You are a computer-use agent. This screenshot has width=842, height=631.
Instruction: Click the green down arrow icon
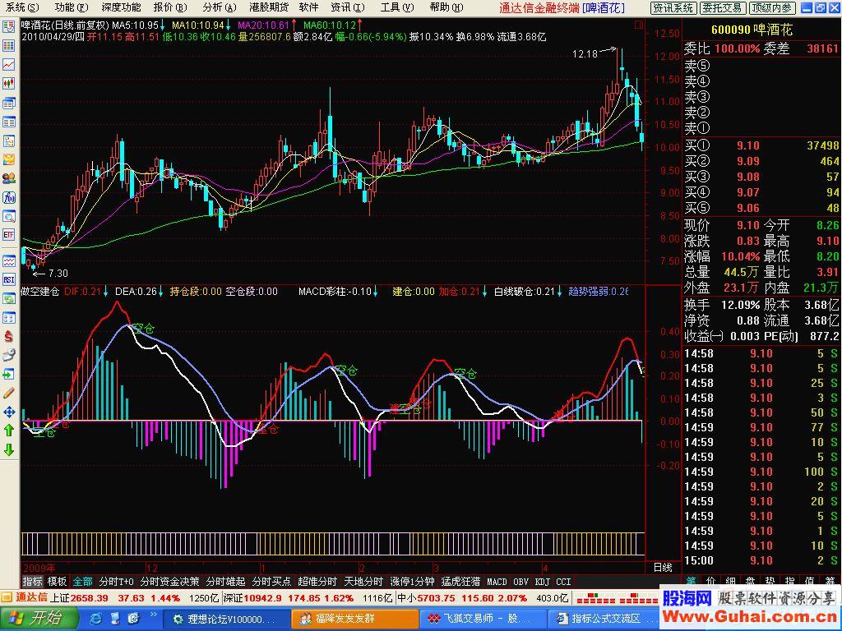point(8,449)
